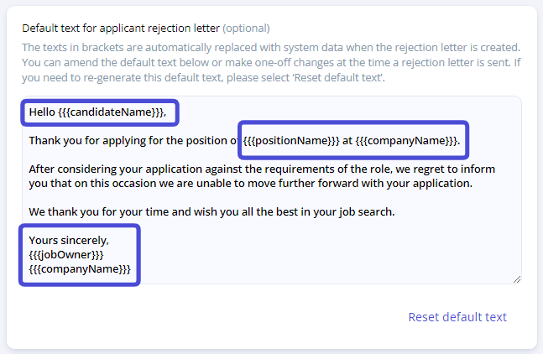The image size is (543, 354).
Task: Click the 'unable to move further forward' text line
Action: pos(250,183)
